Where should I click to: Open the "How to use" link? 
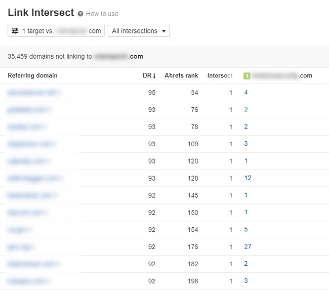(102, 14)
